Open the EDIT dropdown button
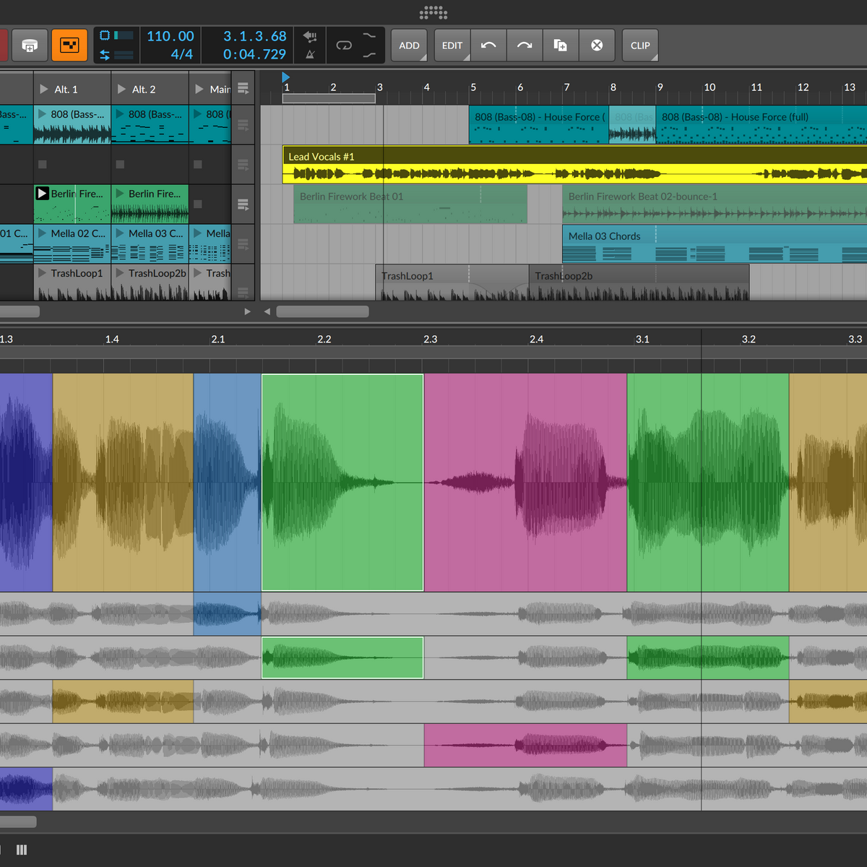The height and width of the screenshot is (867, 867). pos(452,46)
